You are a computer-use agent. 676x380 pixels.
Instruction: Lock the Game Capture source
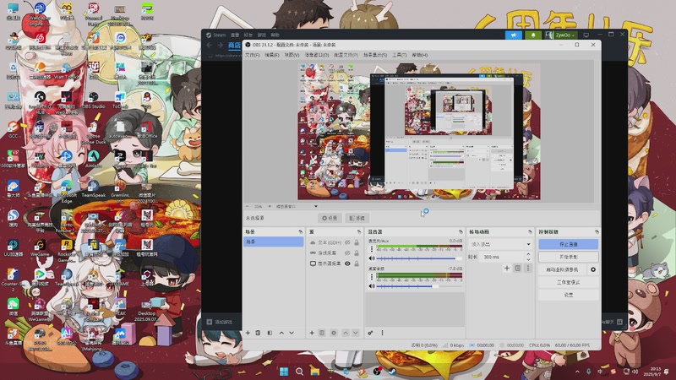coord(357,252)
